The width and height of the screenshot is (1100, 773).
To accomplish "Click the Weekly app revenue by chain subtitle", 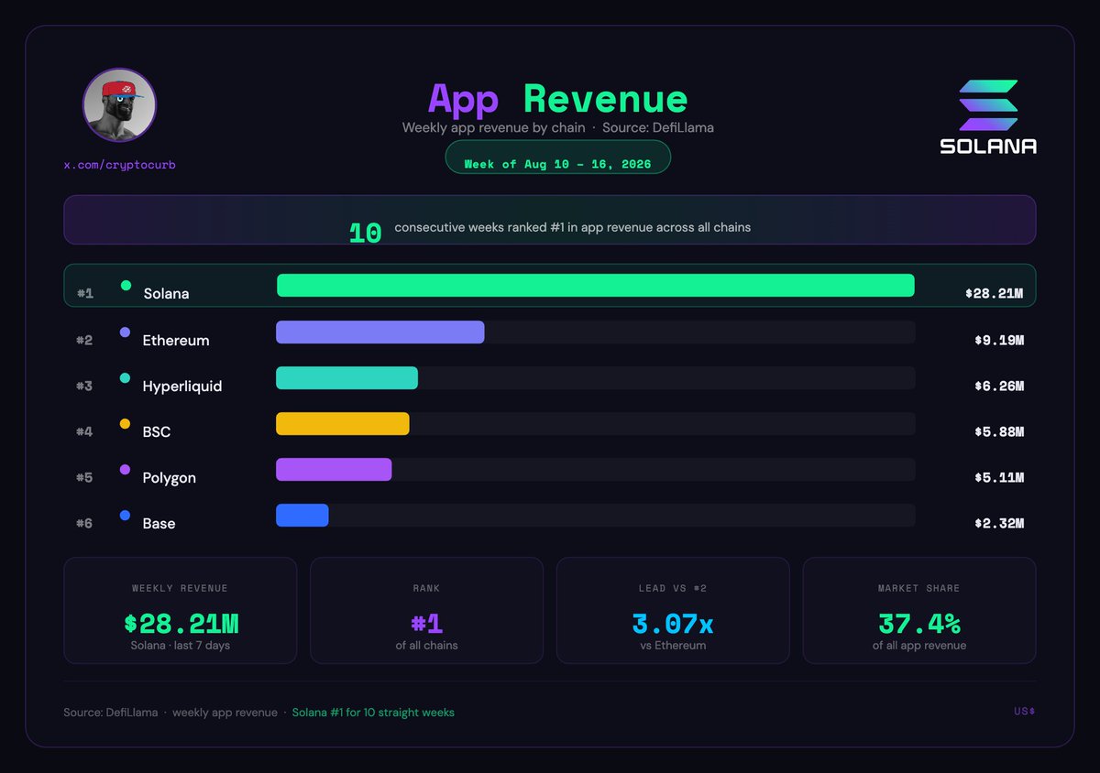I will pos(493,127).
